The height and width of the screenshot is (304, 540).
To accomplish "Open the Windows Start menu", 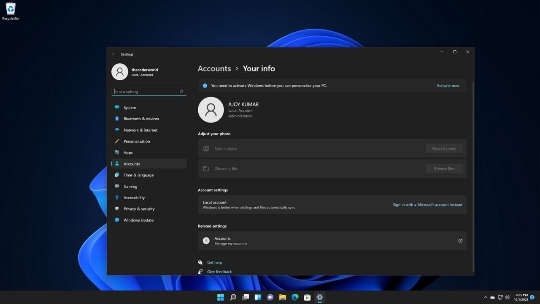I will point(221,297).
